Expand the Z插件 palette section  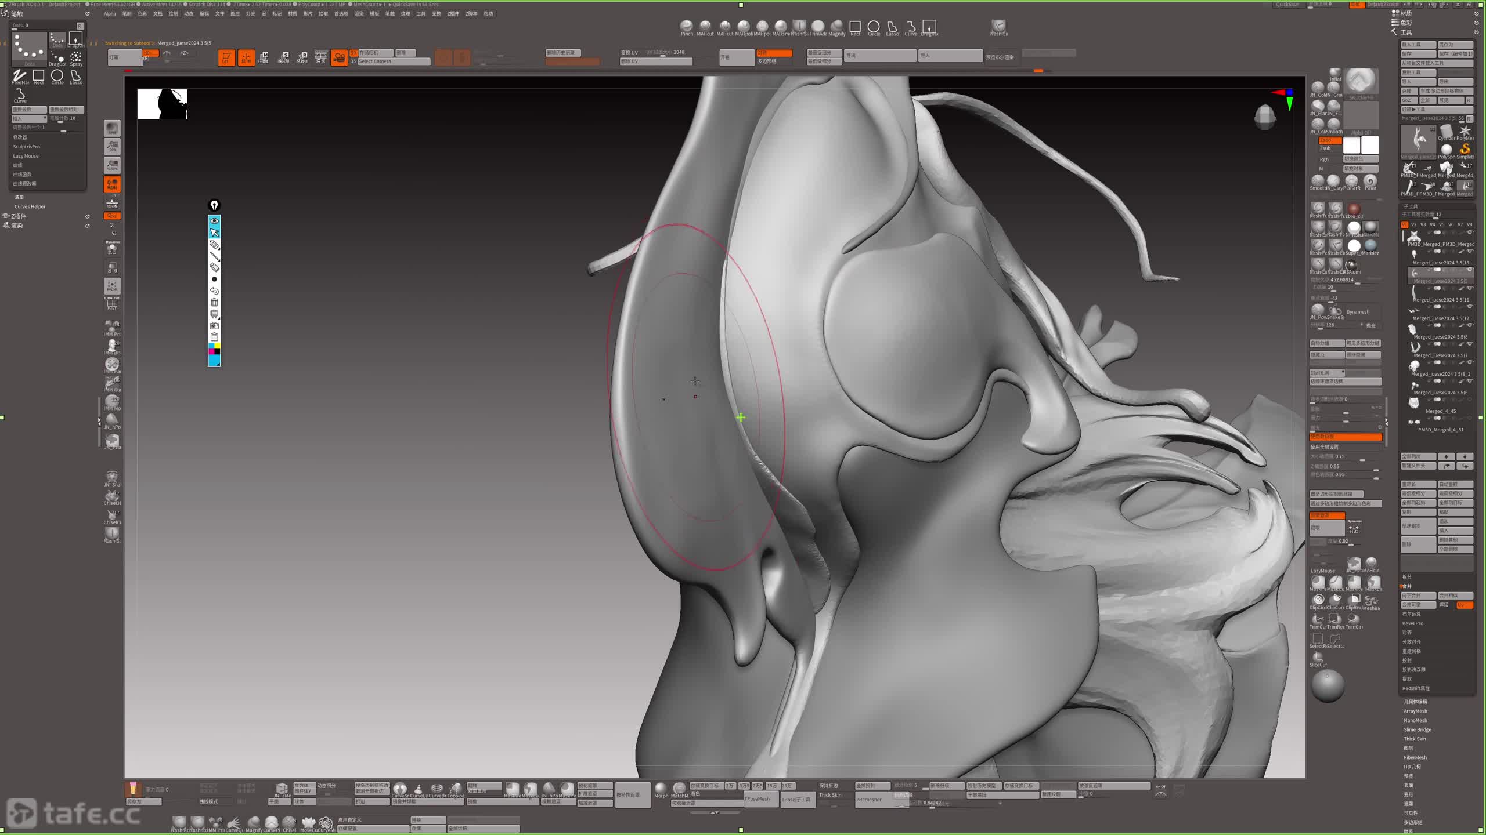(x=19, y=216)
